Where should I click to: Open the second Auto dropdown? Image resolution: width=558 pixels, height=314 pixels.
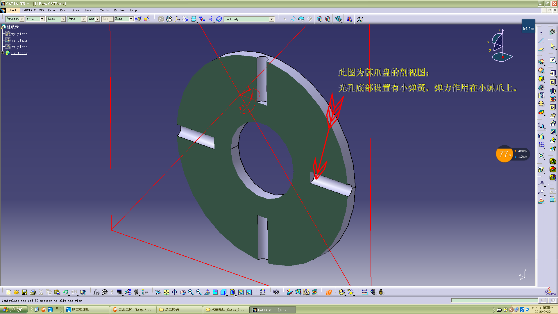42,19
